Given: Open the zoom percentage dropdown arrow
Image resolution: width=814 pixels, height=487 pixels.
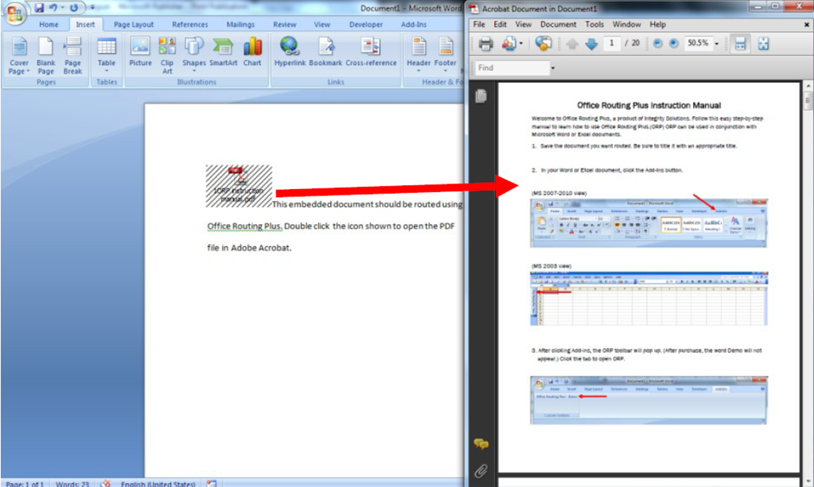Looking at the screenshot, I should [717, 44].
